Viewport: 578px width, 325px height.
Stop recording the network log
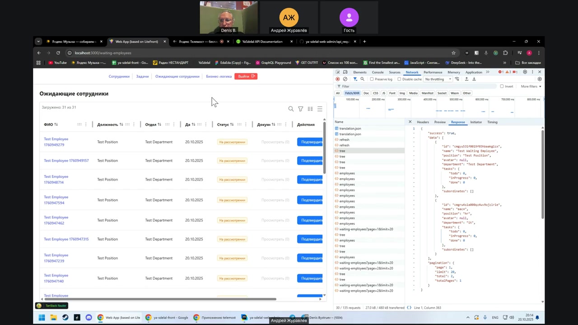[x=338, y=79]
